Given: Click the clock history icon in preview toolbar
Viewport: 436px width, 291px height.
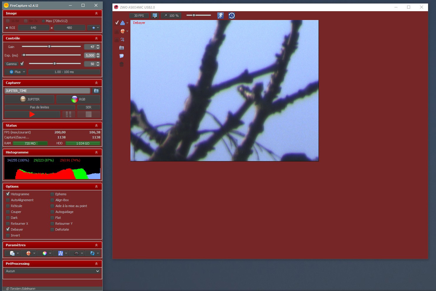Looking at the screenshot, I should 232,16.
